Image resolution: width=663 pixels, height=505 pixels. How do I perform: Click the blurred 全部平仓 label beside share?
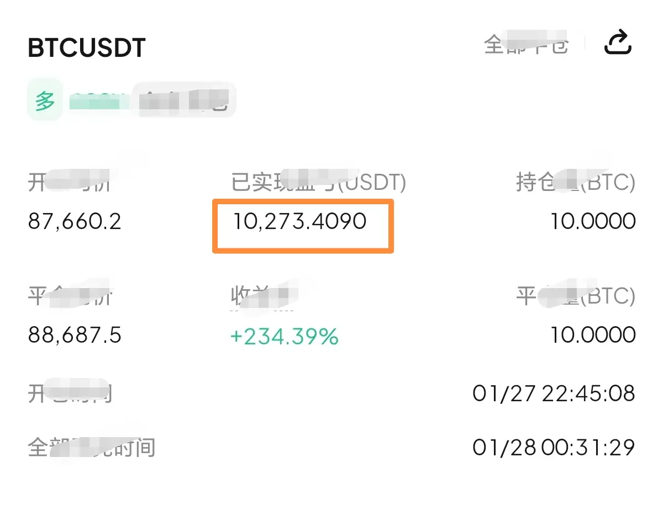tap(526, 44)
